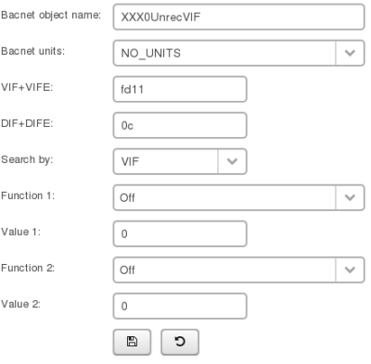Focus the Bacnet object name field
Viewport: 371px width, 364px height.
(238, 17)
